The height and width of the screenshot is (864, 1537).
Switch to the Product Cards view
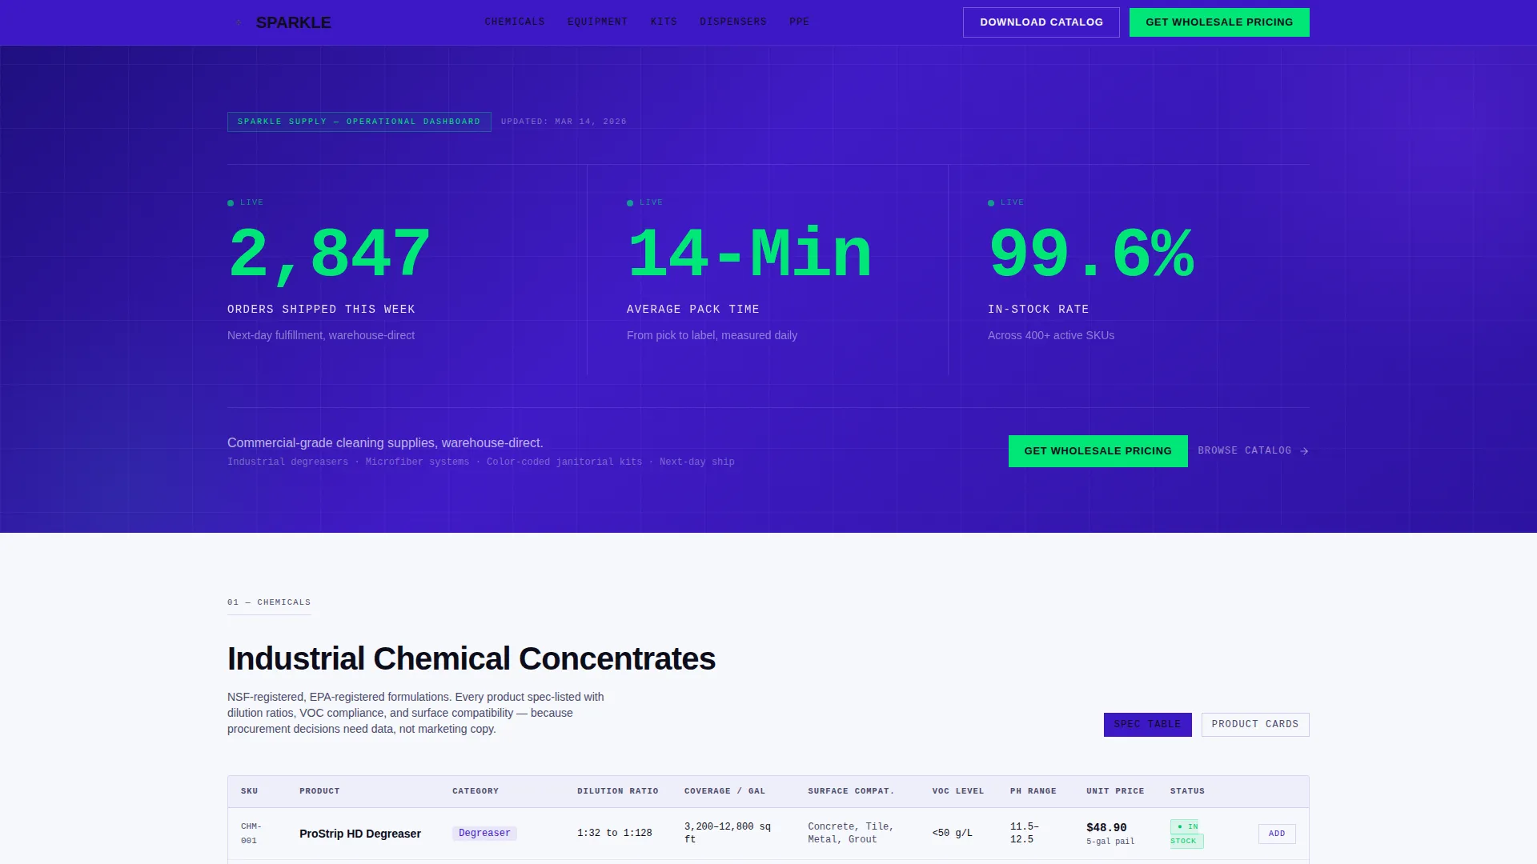pyautogui.click(x=1255, y=725)
